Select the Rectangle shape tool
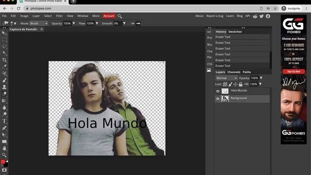Viewport: 311px width, 175px height. point(4,141)
